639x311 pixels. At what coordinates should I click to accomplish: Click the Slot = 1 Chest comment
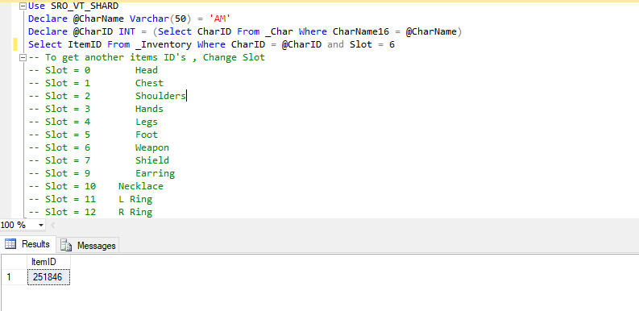pyautogui.click(x=96, y=83)
